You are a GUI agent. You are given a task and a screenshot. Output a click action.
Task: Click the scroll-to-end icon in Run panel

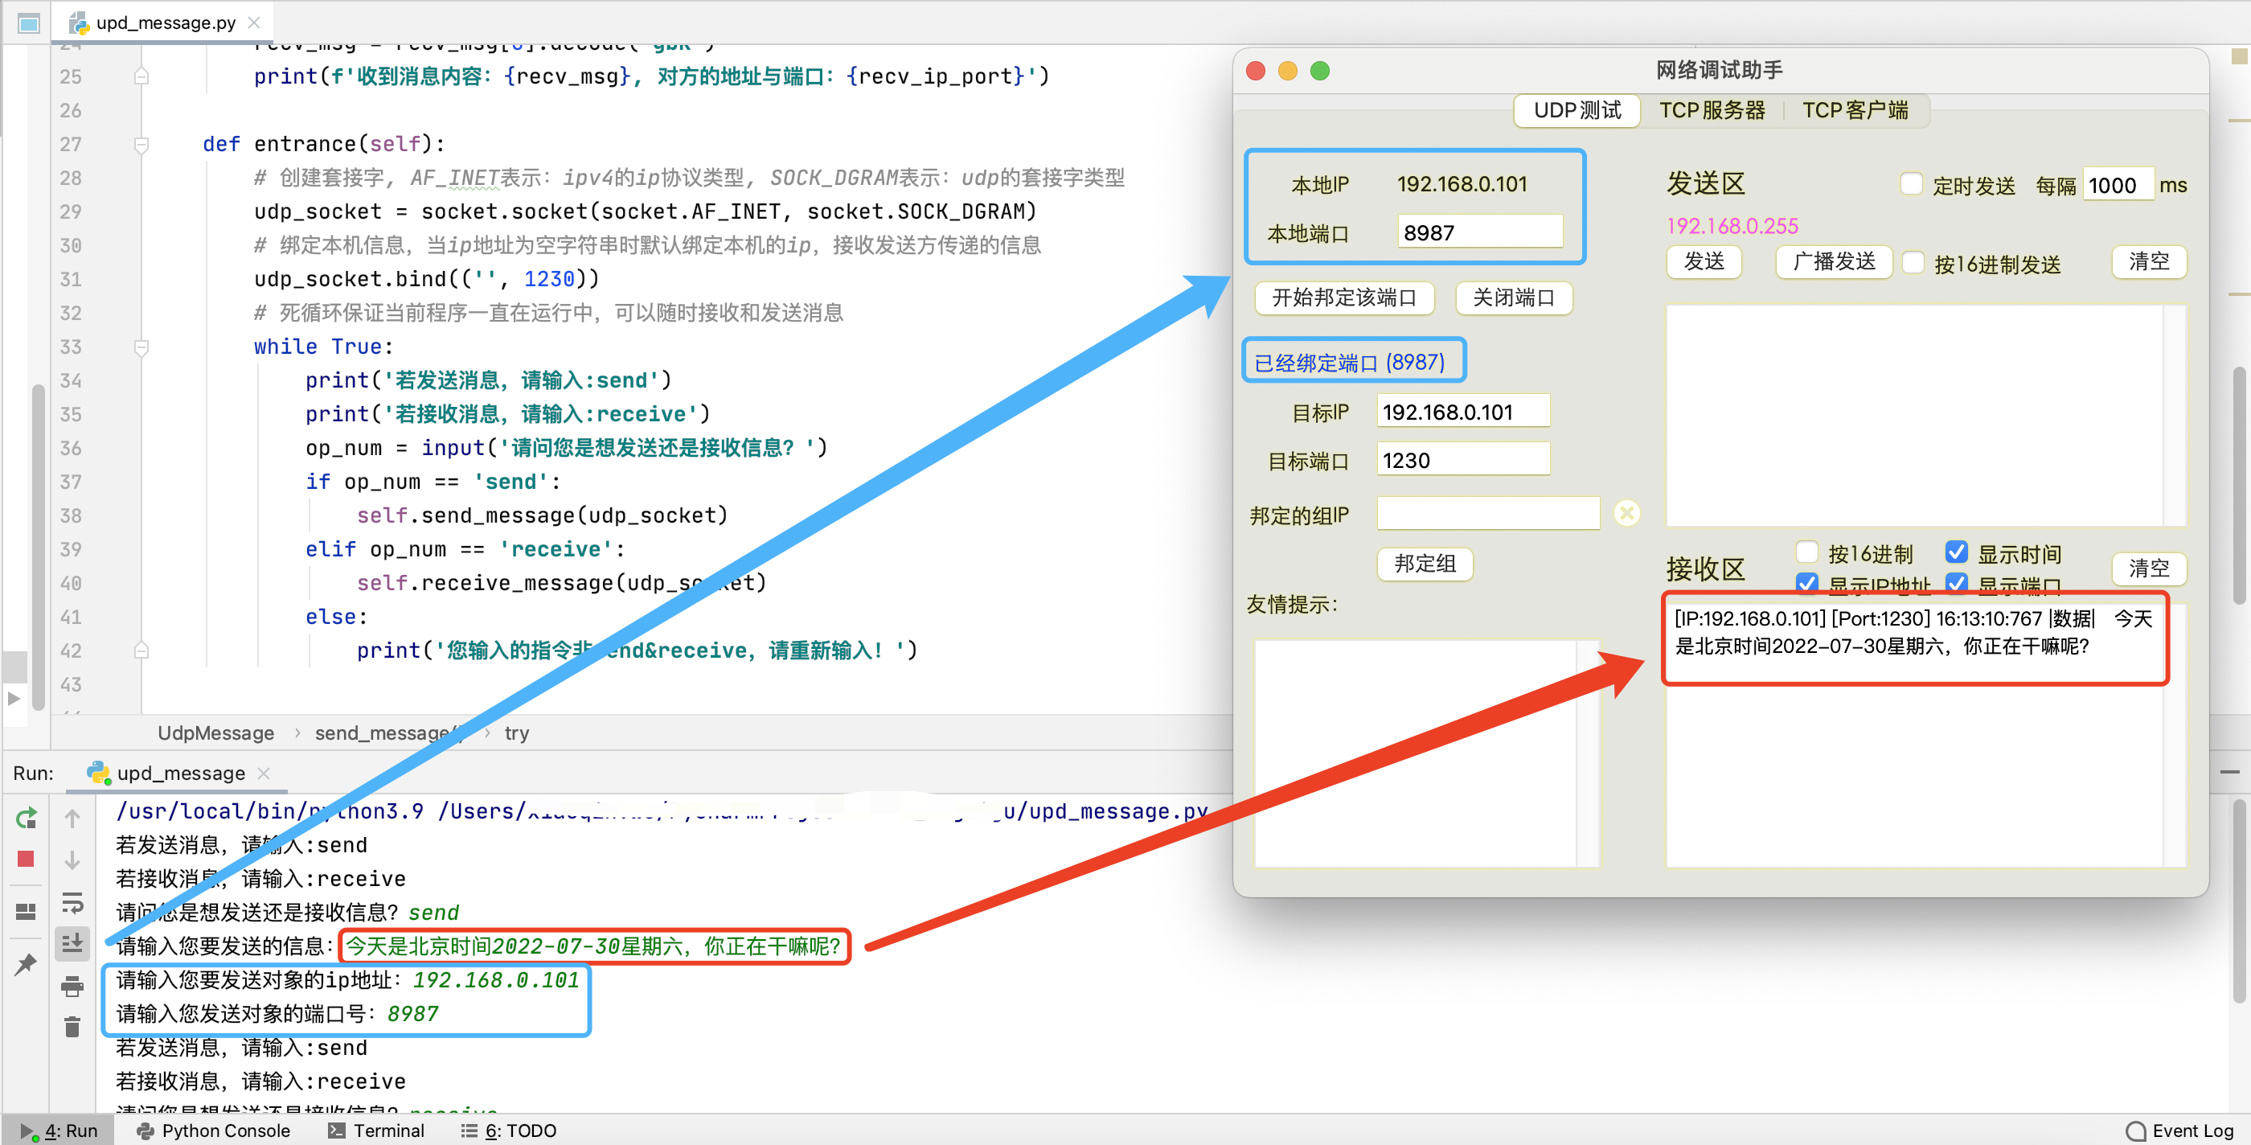click(72, 943)
